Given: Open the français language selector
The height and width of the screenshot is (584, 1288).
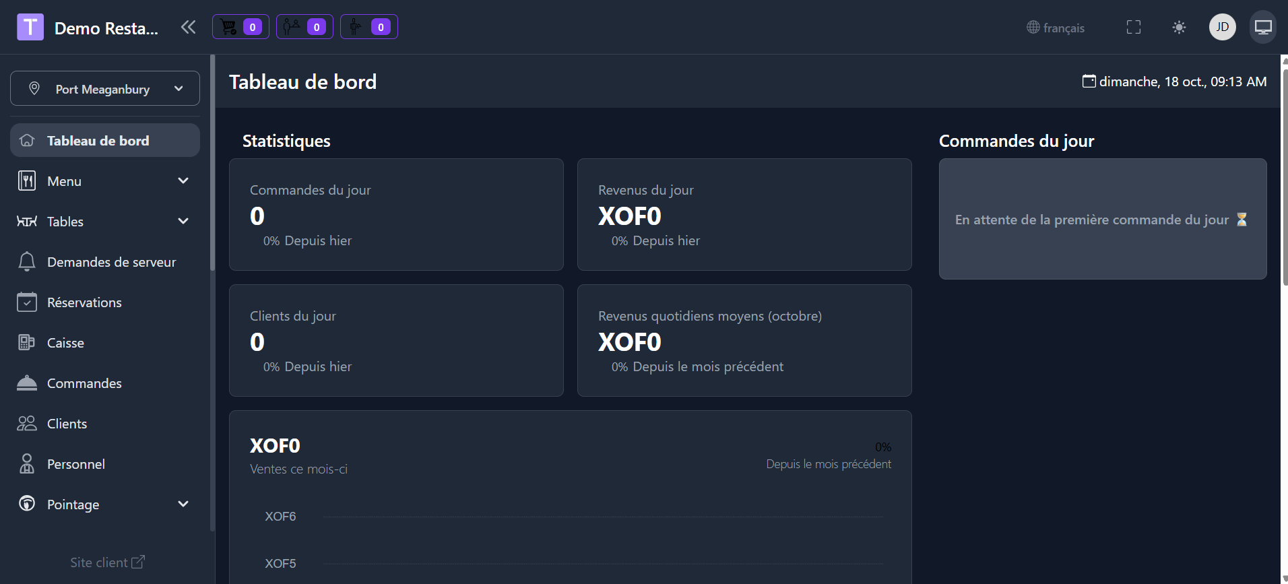Looking at the screenshot, I should [1056, 28].
